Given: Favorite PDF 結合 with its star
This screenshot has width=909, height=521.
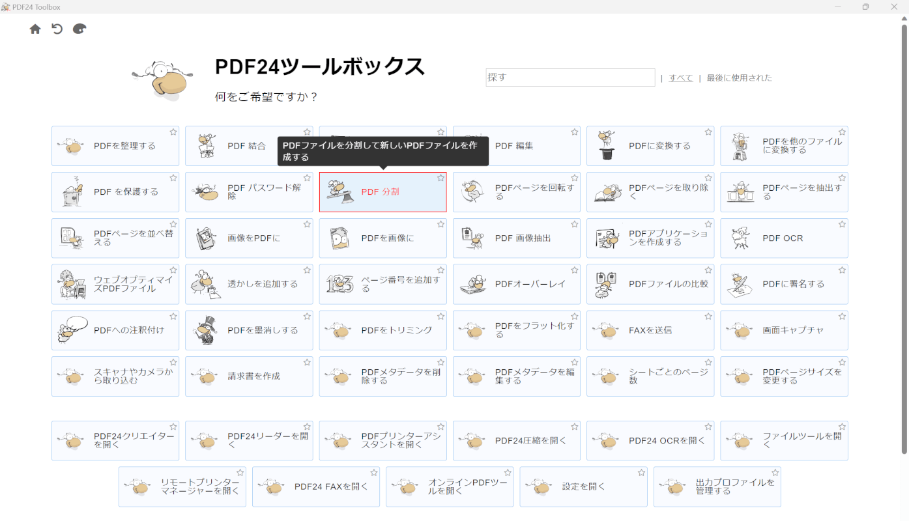Looking at the screenshot, I should (307, 132).
